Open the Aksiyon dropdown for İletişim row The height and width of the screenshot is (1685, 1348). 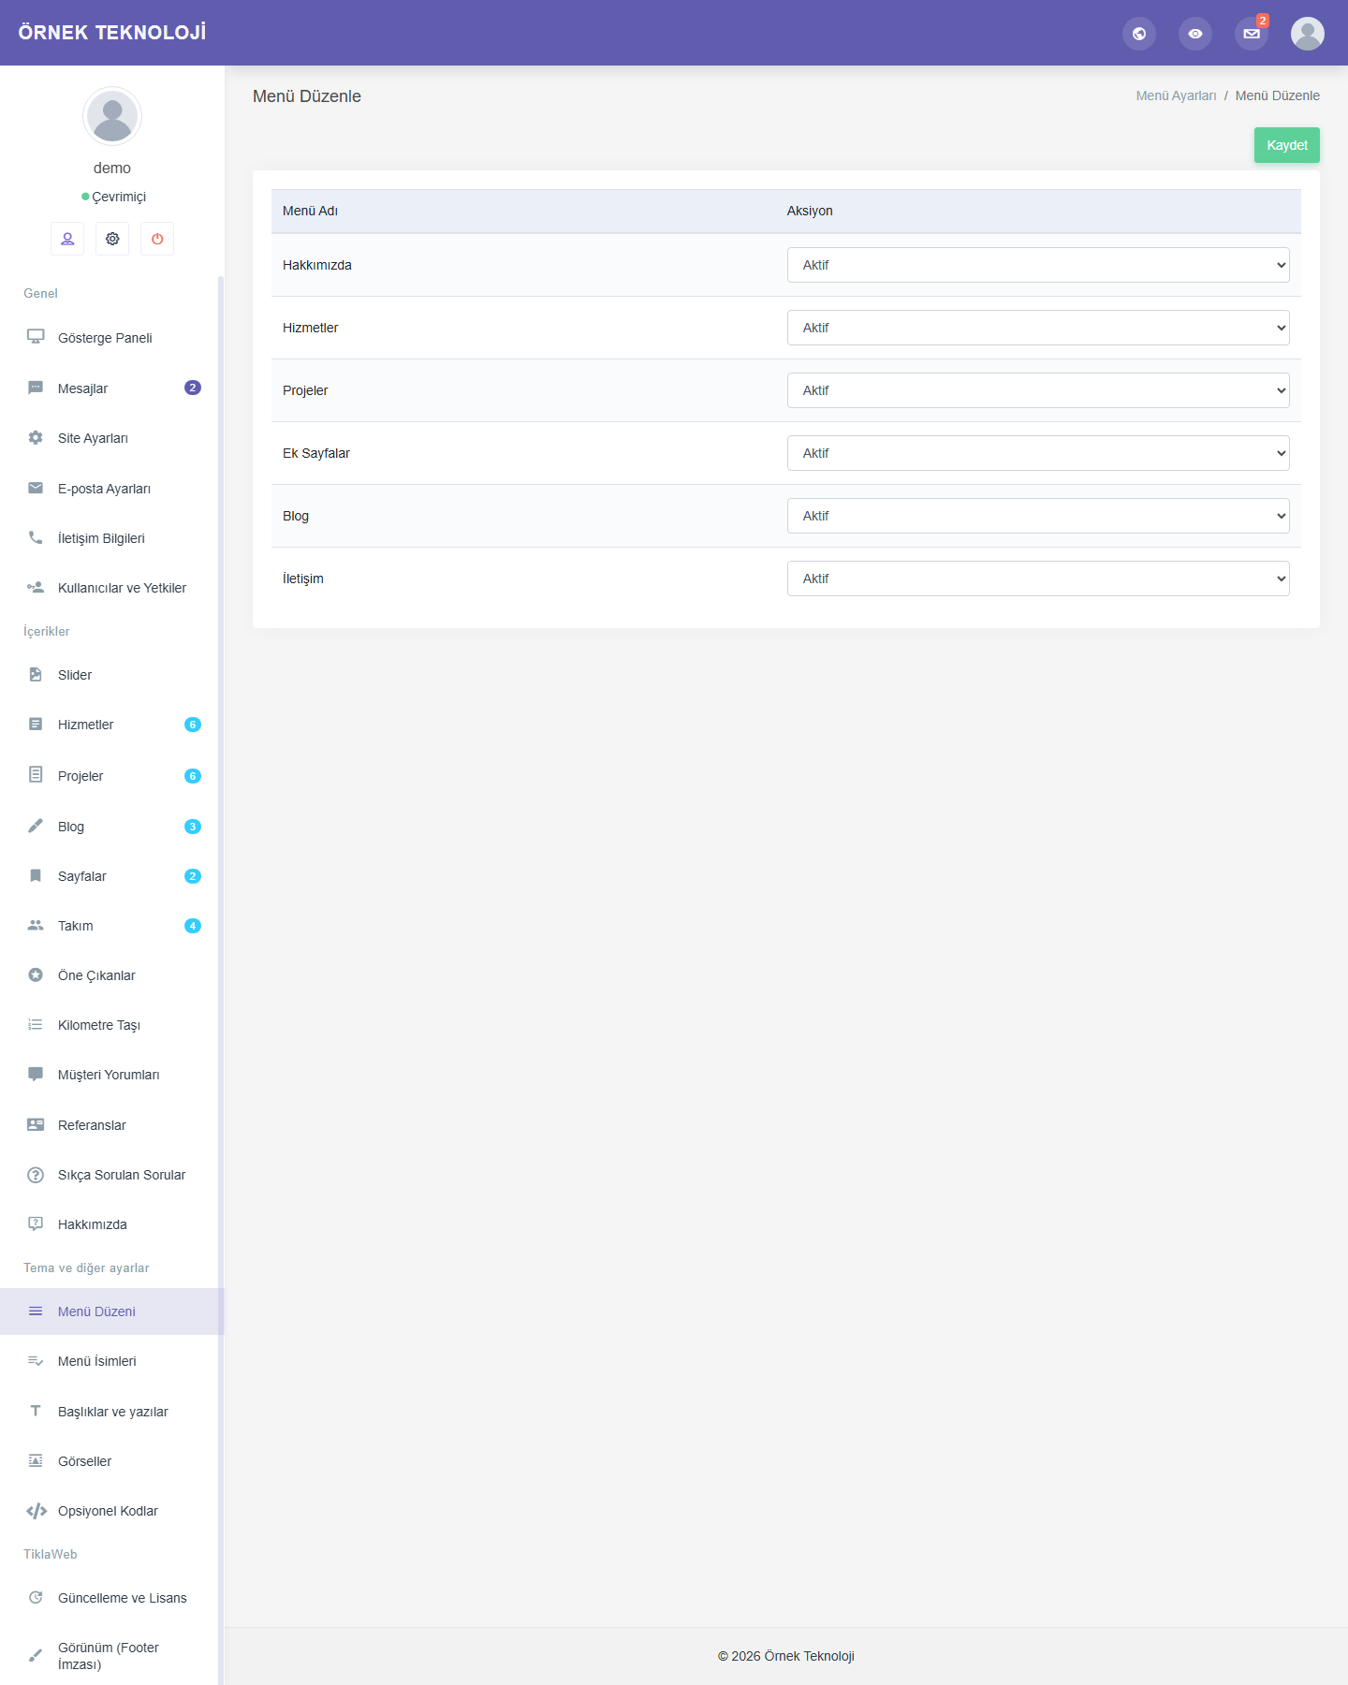(x=1038, y=579)
